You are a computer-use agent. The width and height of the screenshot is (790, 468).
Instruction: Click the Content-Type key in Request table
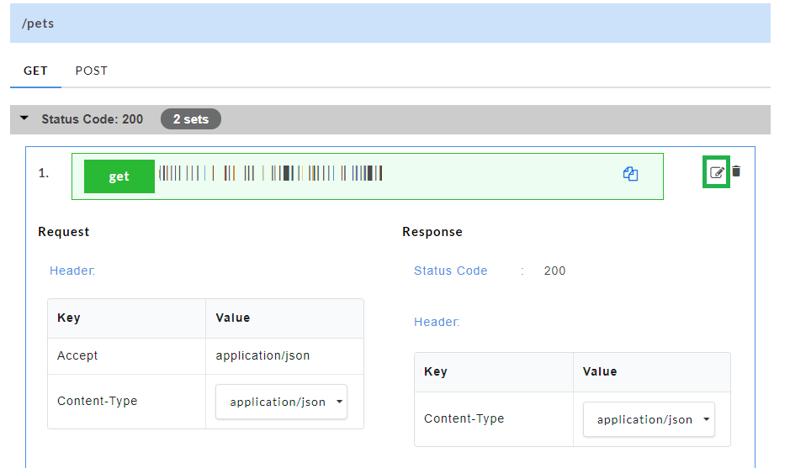[x=97, y=401]
